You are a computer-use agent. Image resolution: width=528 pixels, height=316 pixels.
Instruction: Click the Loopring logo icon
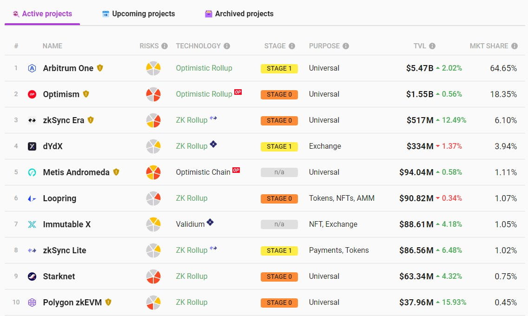pyautogui.click(x=33, y=198)
